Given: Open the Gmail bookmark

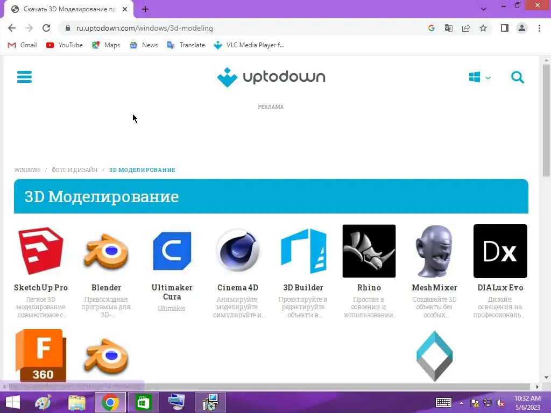Looking at the screenshot, I should coord(22,45).
